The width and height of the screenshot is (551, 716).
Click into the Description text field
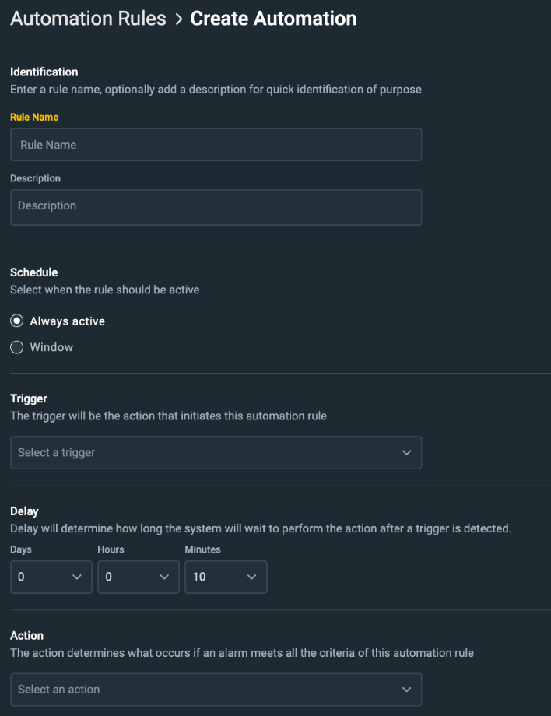click(x=216, y=207)
